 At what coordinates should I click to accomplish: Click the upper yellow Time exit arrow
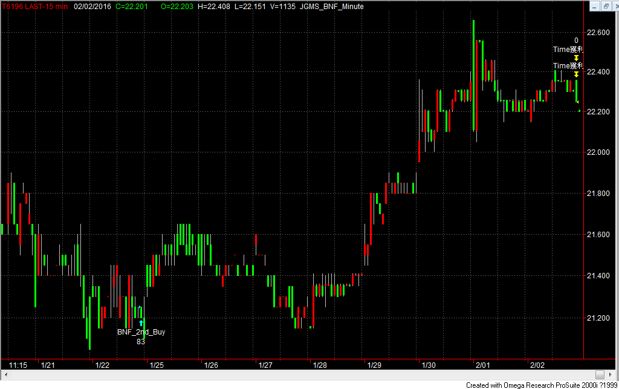point(577,57)
